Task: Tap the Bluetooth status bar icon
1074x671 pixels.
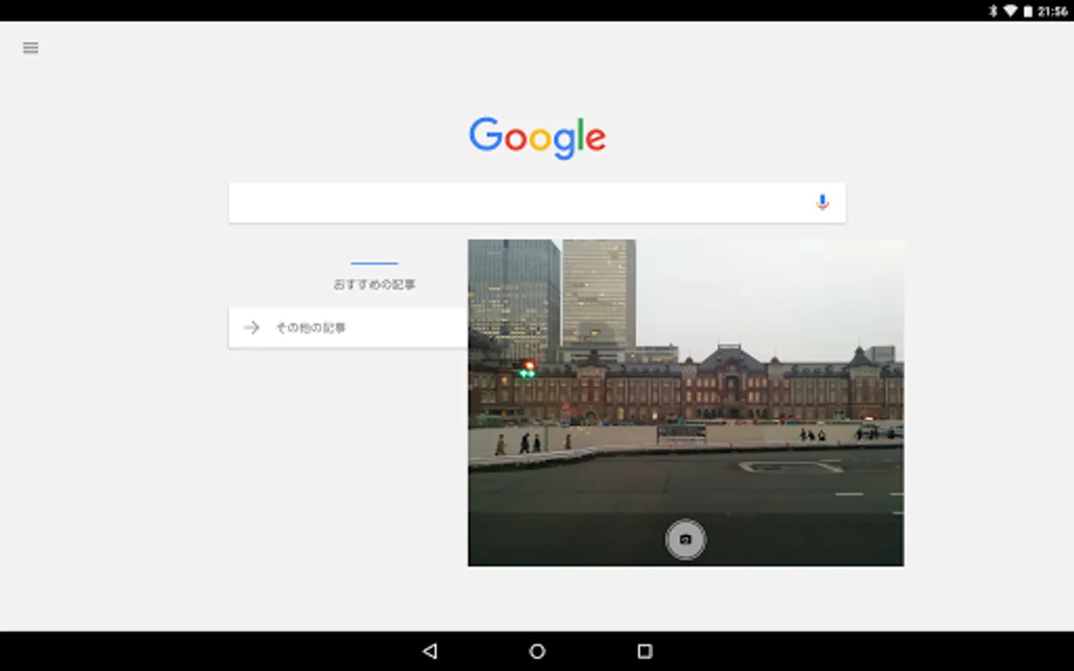Action: (994, 11)
